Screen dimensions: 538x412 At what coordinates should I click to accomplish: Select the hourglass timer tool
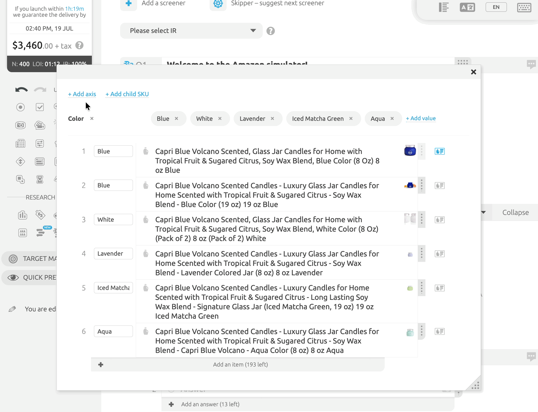(x=40, y=180)
